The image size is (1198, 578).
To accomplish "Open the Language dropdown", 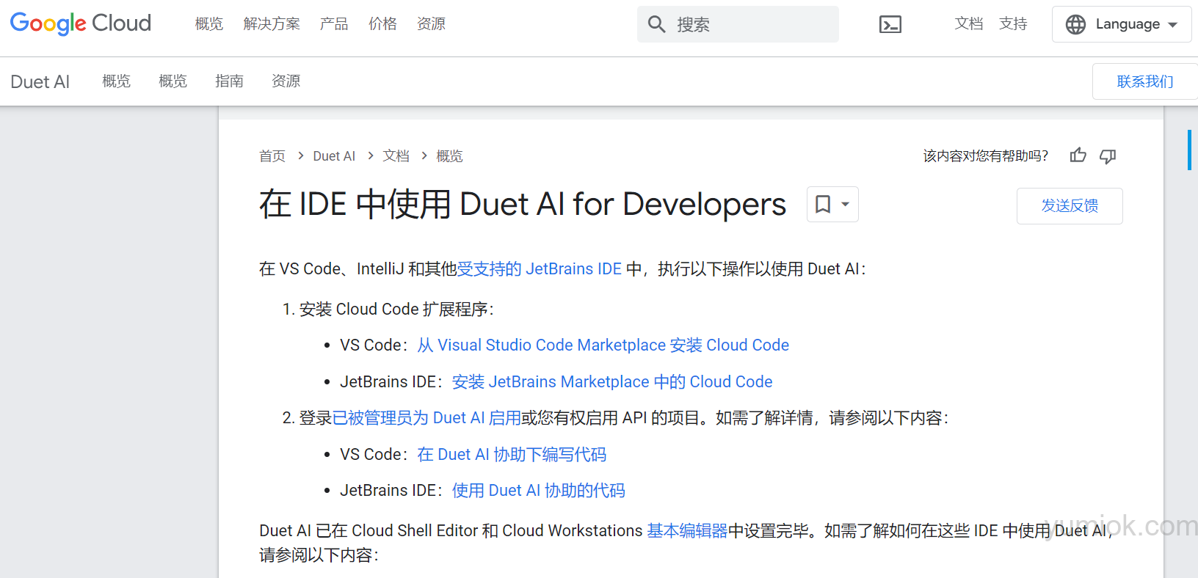I will pyautogui.click(x=1122, y=24).
